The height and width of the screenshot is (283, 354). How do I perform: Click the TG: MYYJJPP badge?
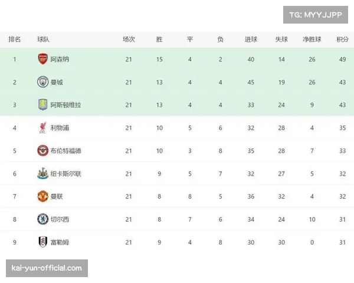click(316, 14)
